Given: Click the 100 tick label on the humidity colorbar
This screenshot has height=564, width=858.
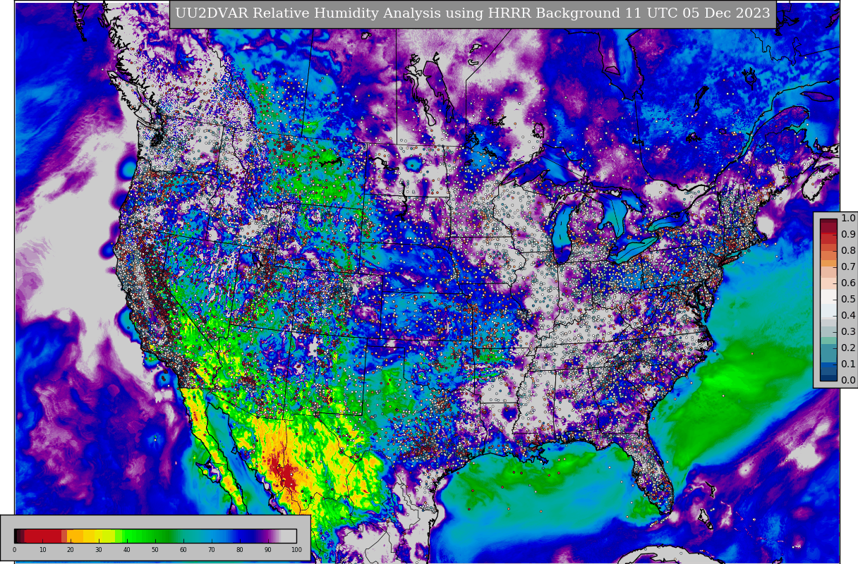Looking at the screenshot, I should [296, 550].
